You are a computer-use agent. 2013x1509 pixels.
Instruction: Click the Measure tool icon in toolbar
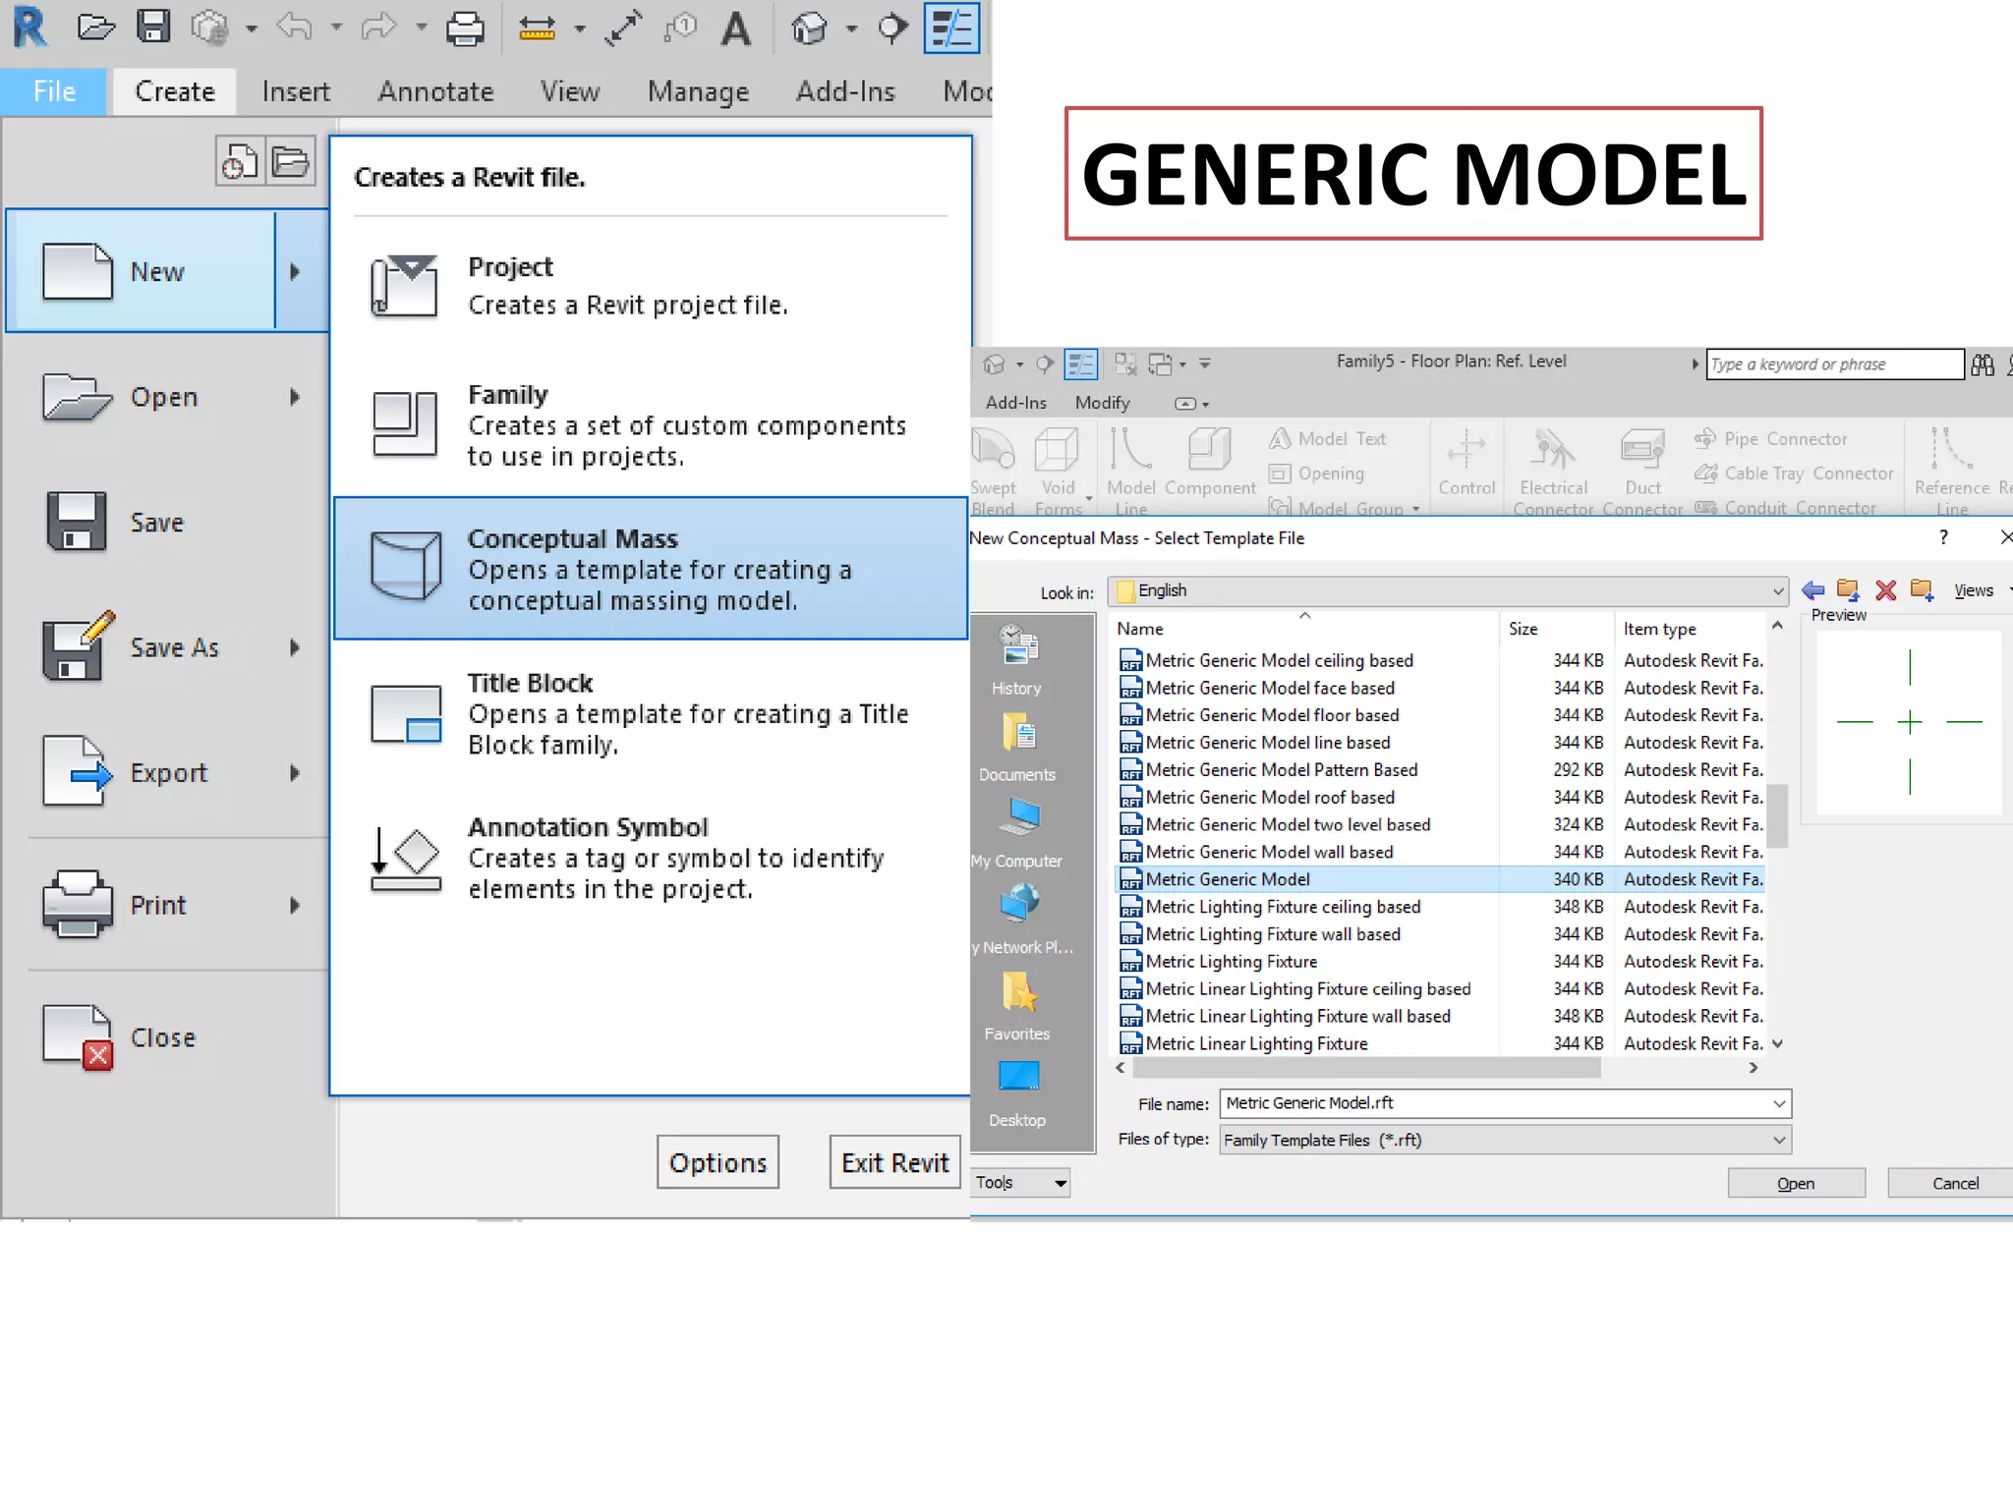537,28
